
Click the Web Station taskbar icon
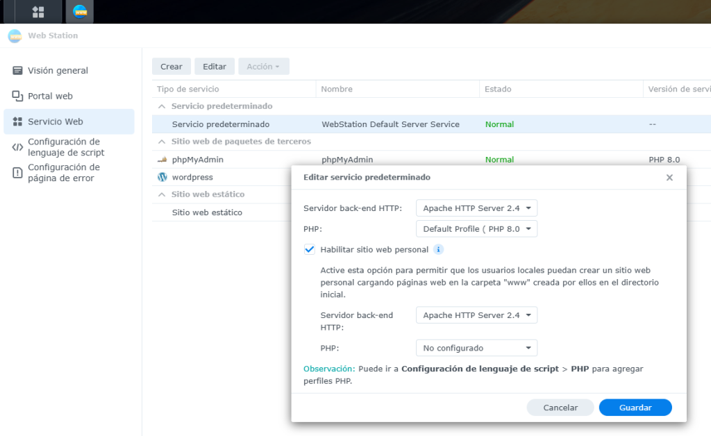click(x=80, y=12)
